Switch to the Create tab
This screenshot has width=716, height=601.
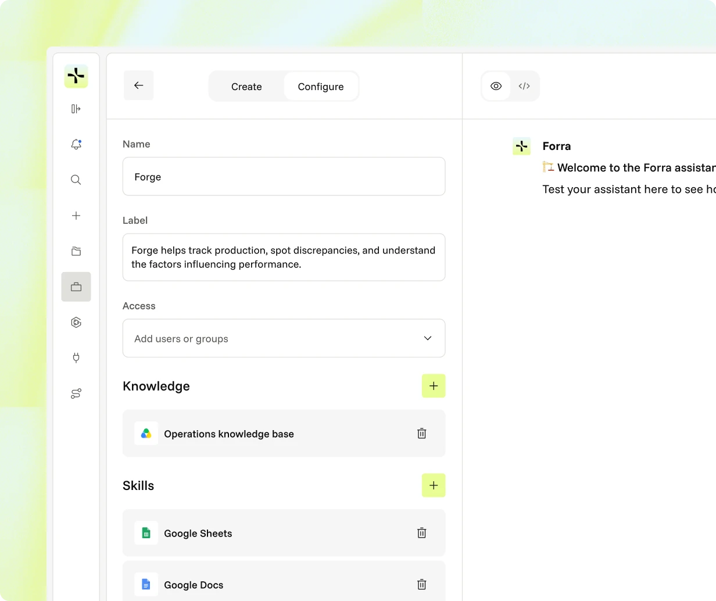(246, 87)
